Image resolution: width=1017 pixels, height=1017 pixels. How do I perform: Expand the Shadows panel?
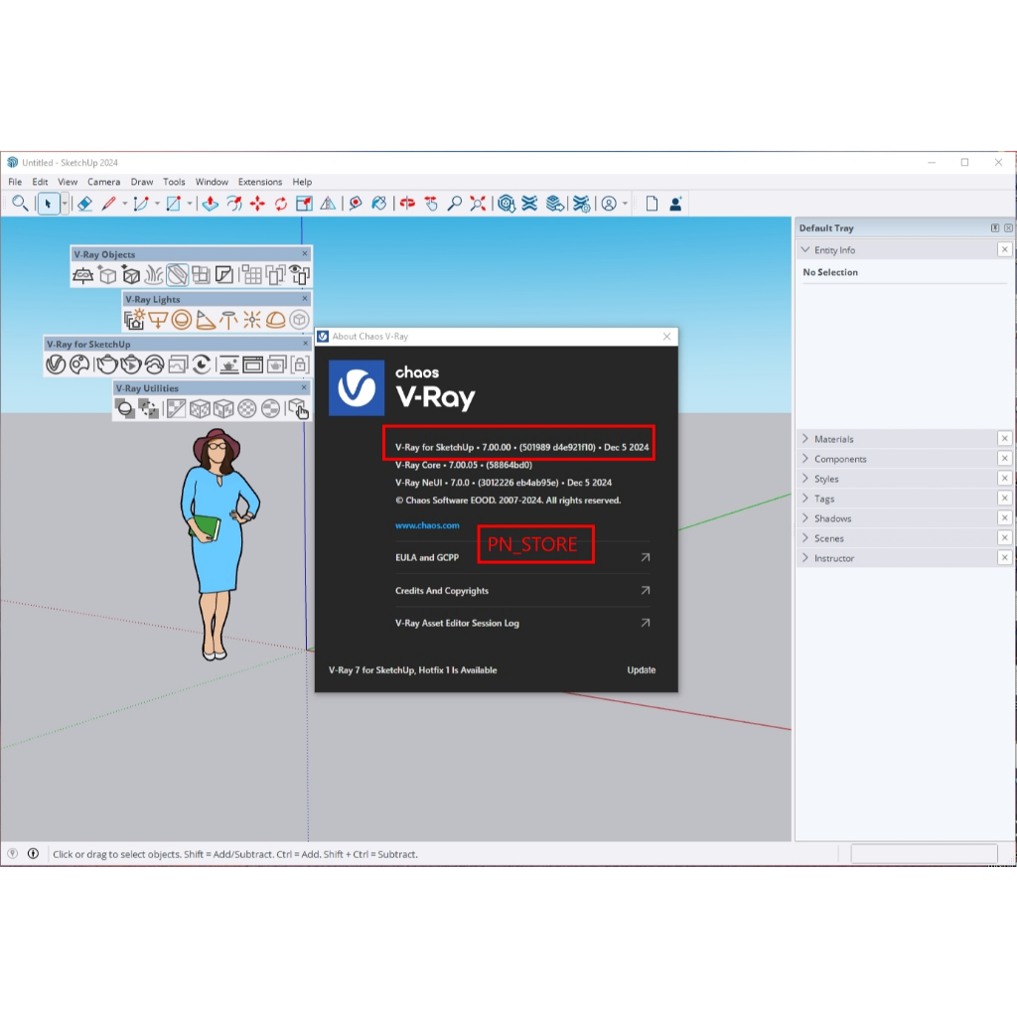pyautogui.click(x=805, y=518)
